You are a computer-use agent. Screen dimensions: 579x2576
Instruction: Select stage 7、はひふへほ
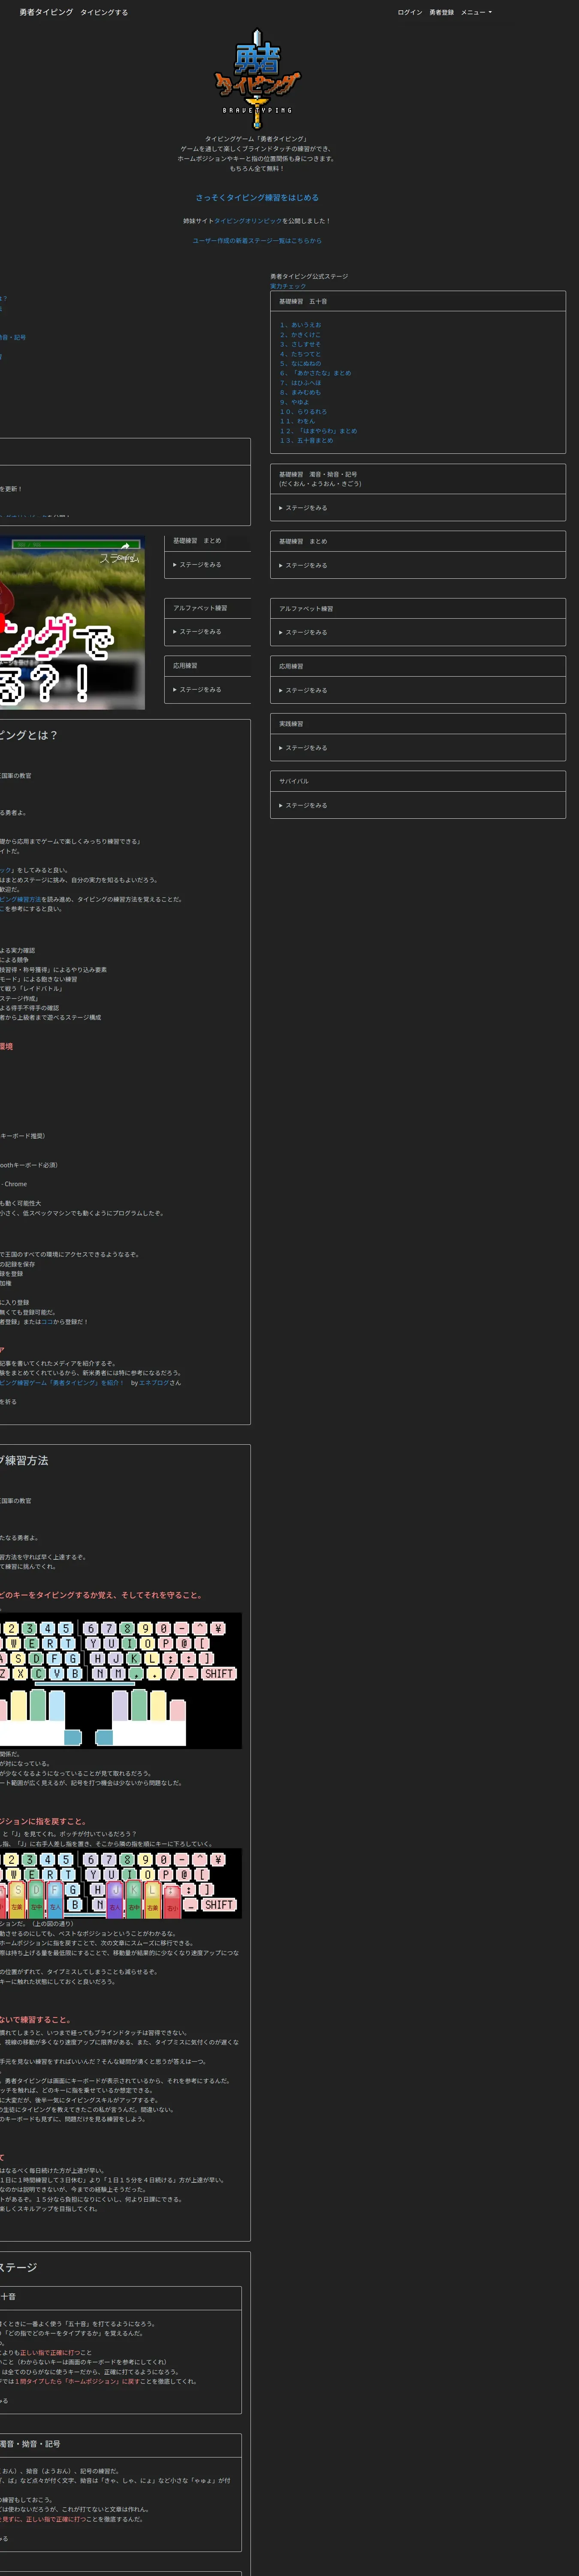tap(301, 383)
